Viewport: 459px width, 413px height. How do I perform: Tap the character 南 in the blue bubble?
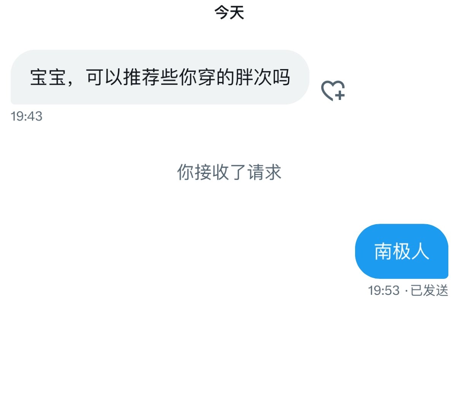tap(383, 252)
